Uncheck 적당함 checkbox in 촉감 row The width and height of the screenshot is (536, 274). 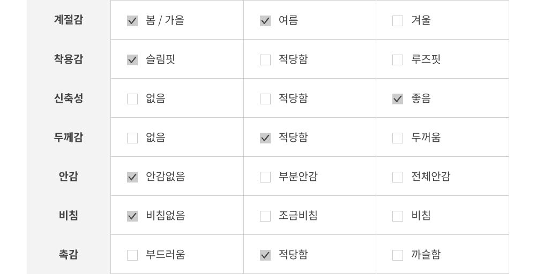265,255
